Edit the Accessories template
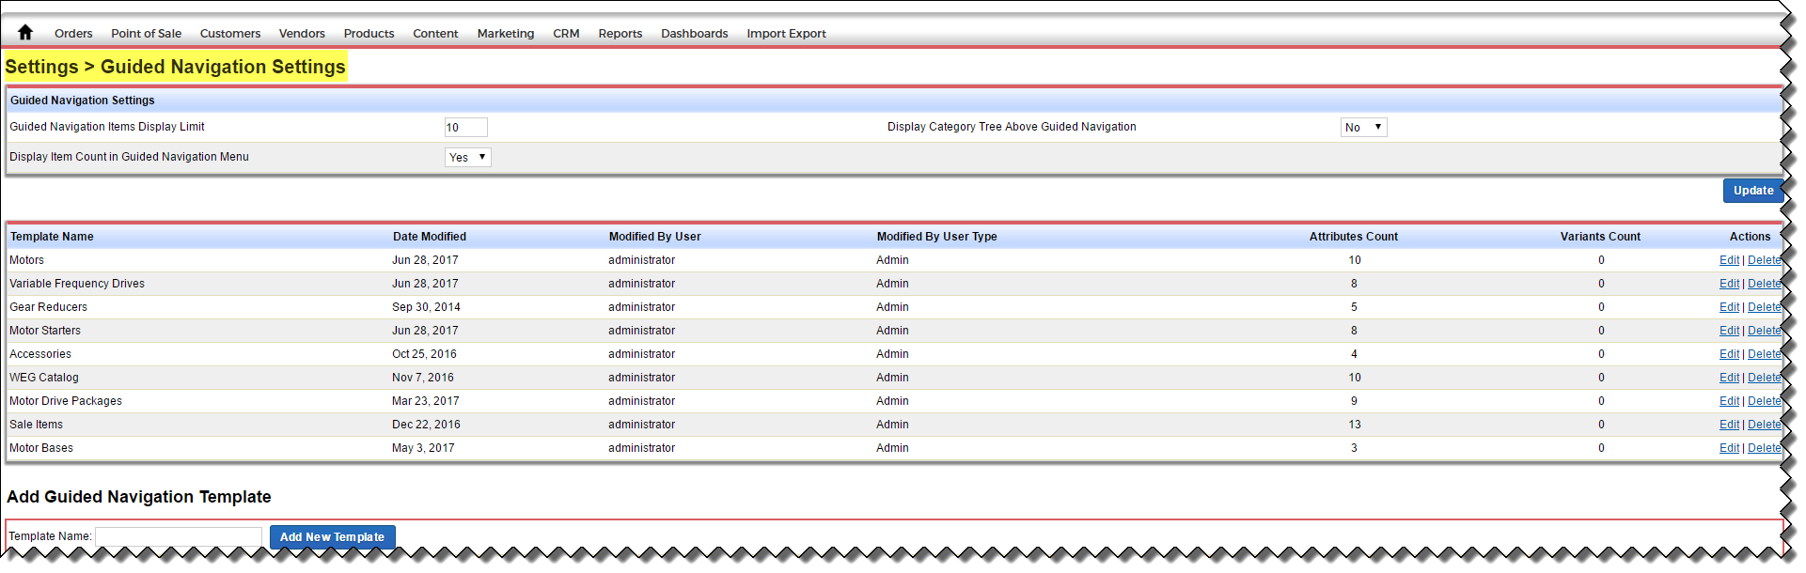Viewport: 1806px width, 573px height. pos(1729,354)
